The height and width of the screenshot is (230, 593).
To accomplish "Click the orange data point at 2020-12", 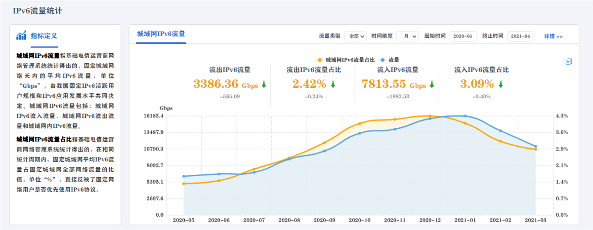I will (x=430, y=116).
